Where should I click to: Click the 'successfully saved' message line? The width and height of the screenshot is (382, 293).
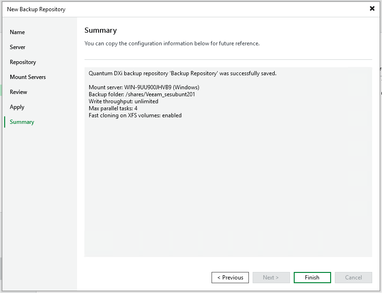point(182,73)
